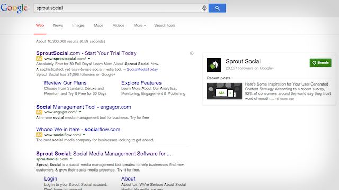
Task: Click Sprout Social title in Google+ panel
Action: click(243, 61)
